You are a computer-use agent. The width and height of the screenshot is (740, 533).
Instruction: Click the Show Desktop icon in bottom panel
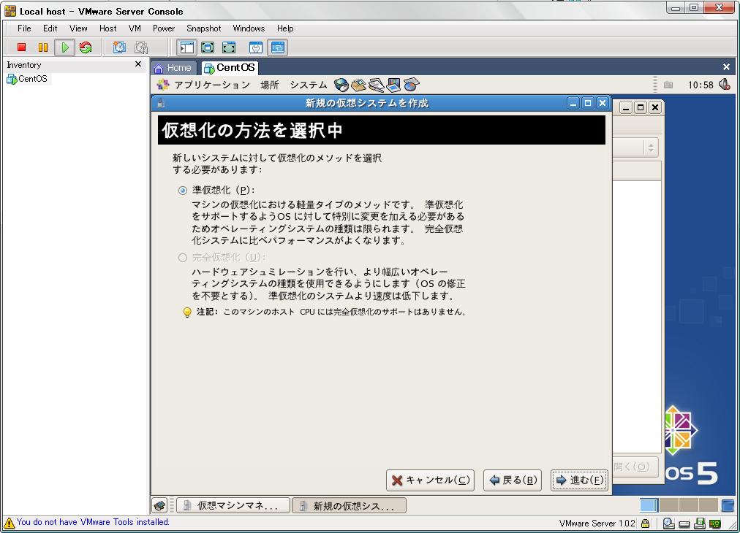coord(160,506)
